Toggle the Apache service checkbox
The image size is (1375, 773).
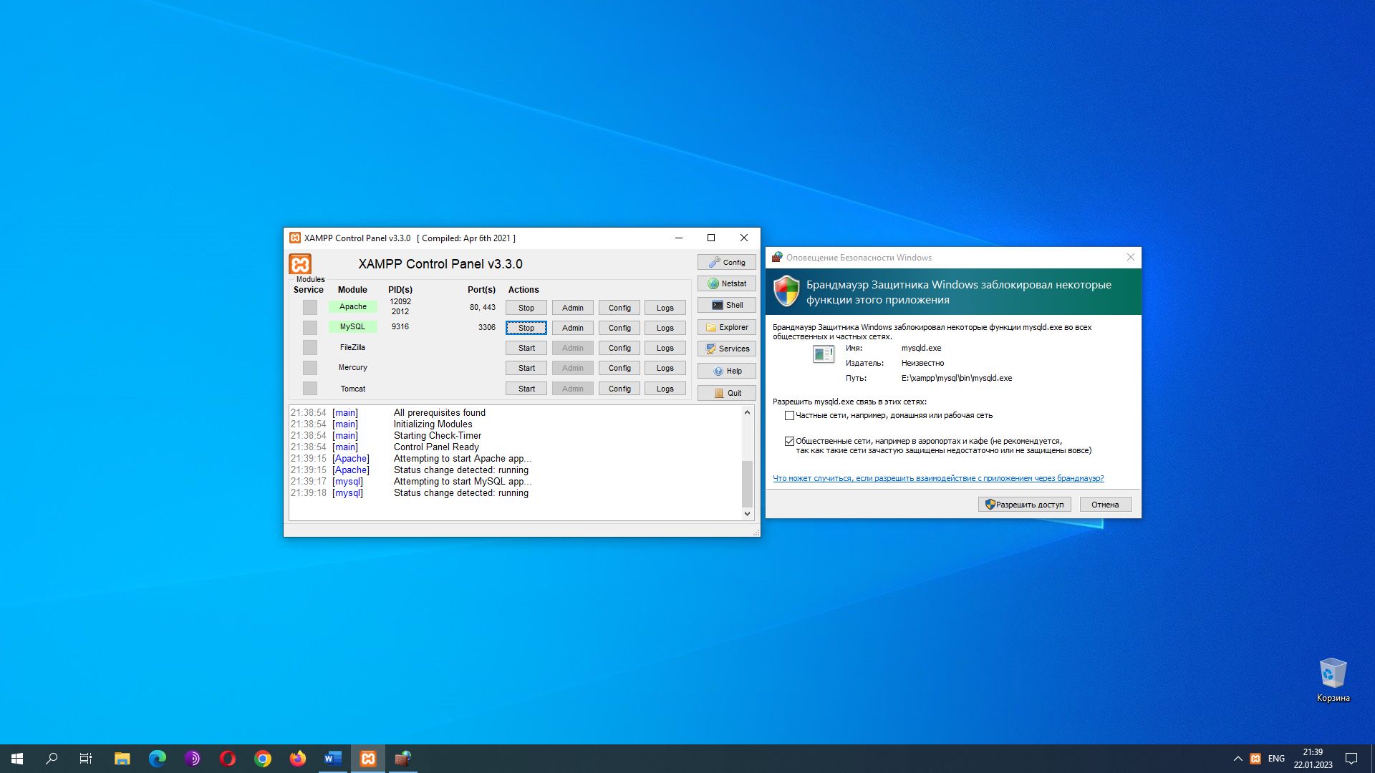coord(309,307)
